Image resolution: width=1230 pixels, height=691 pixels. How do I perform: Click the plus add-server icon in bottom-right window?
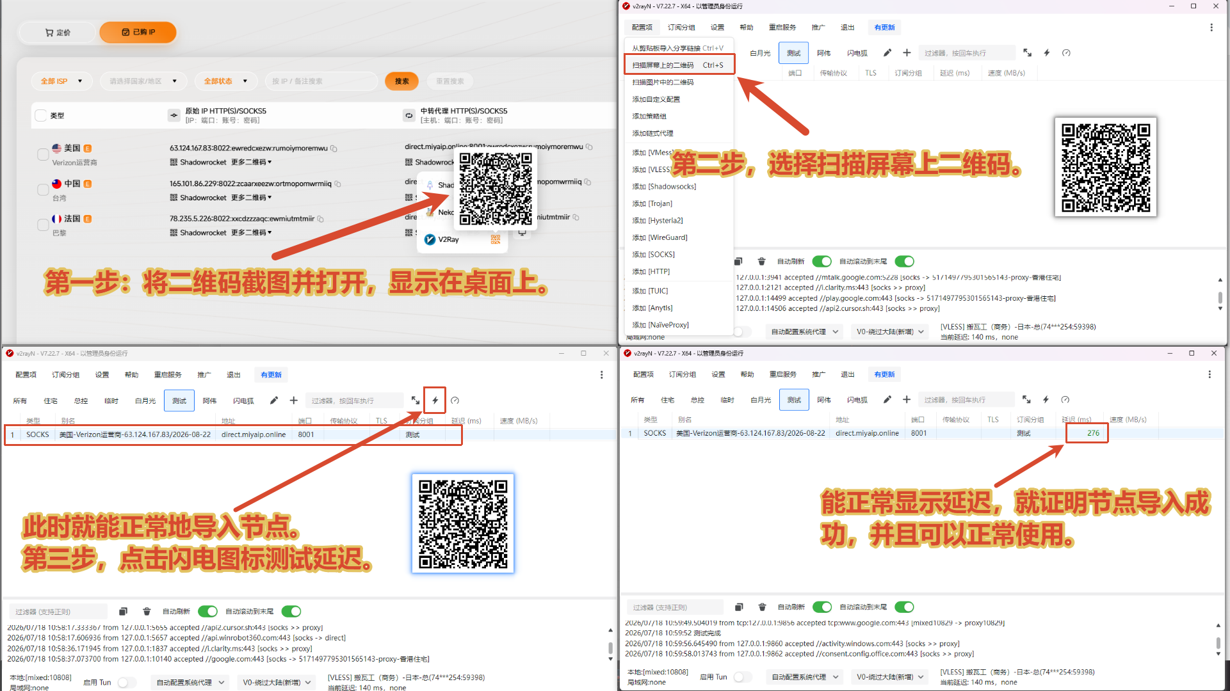tap(907, 399)
